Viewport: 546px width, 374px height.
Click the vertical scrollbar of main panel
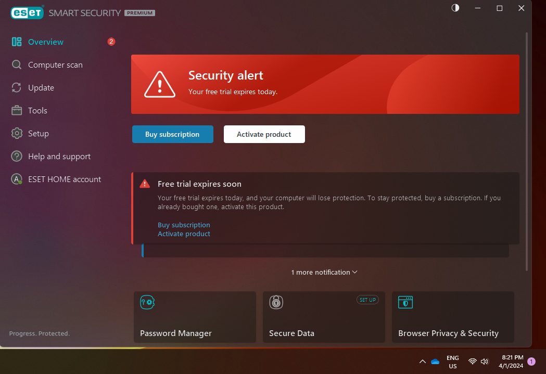tap(527, 151)
